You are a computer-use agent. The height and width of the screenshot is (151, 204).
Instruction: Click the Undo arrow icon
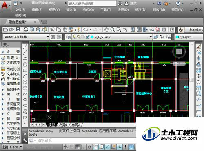coord(85,29)
